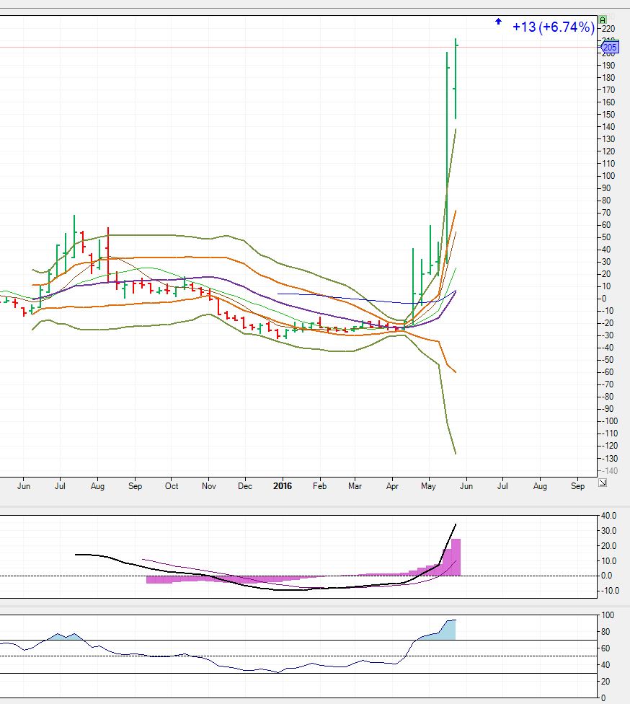Click the splitter between price and MACD panels
The height and width of the screenshot is (704, 630).
pos(315,507)
